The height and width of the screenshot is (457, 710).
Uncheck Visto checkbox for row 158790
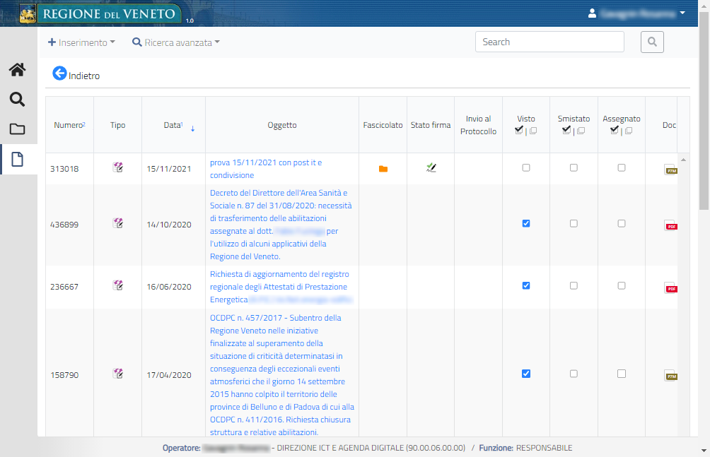click(525, 373)
